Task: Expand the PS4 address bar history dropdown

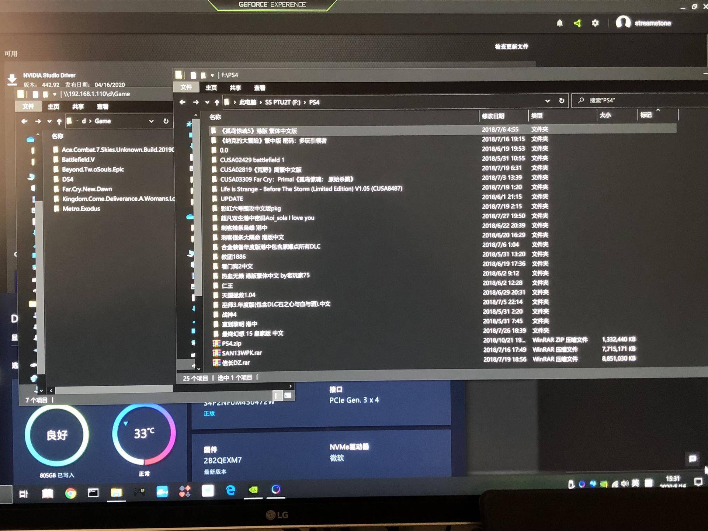Action: pyautogui.click(x=548, y=101)
